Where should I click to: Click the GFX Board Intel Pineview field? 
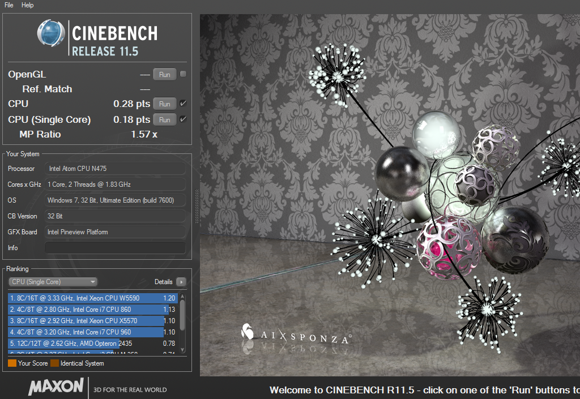(115, 232)
